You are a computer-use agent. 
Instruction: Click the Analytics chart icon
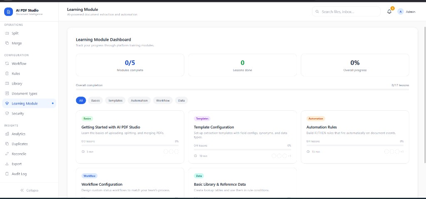point(7,134)
